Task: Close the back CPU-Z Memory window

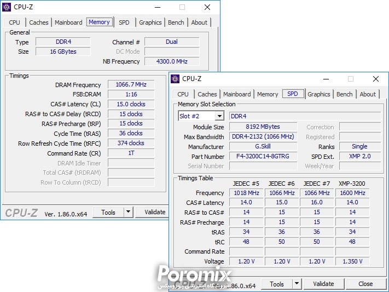Action: click(207, 7)
